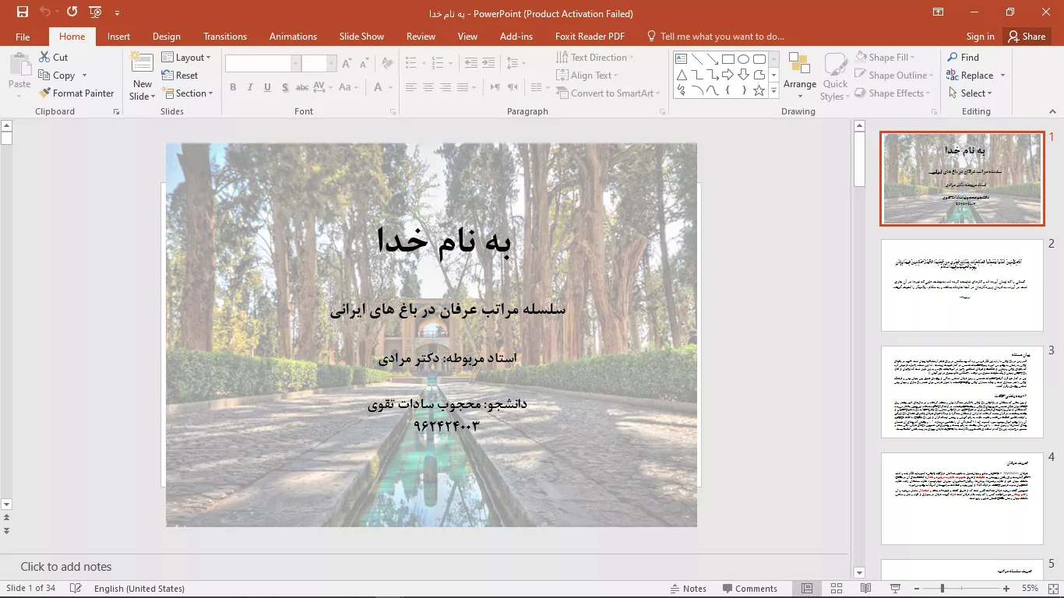
Task: Click Replace in Editing group
Action: (x=970, y=76)
